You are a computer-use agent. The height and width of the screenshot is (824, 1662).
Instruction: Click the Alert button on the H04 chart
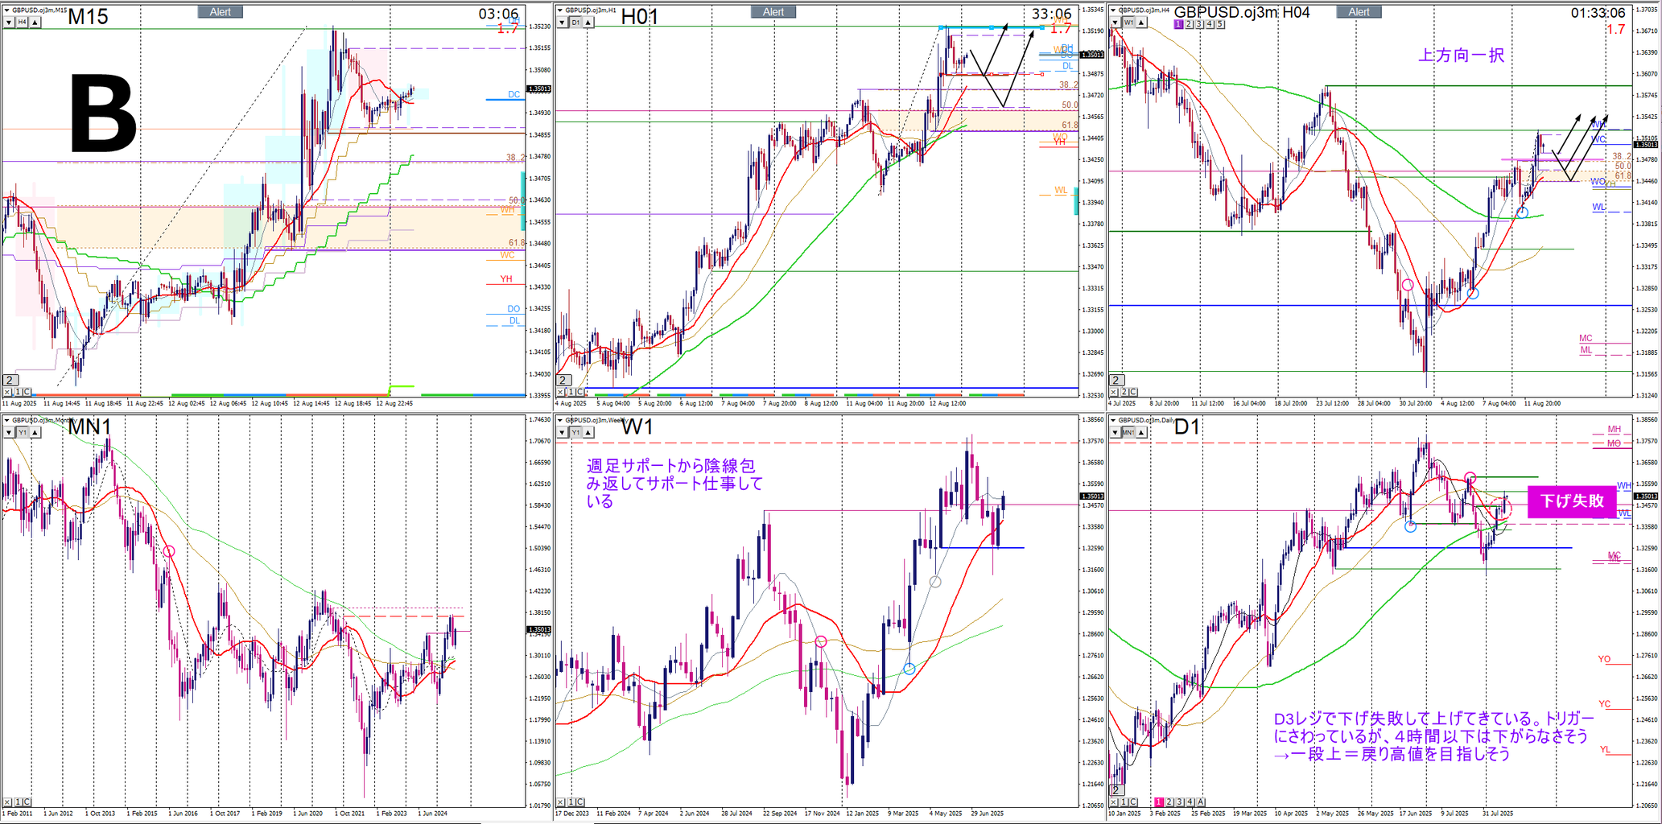(x=1359, y=12)
